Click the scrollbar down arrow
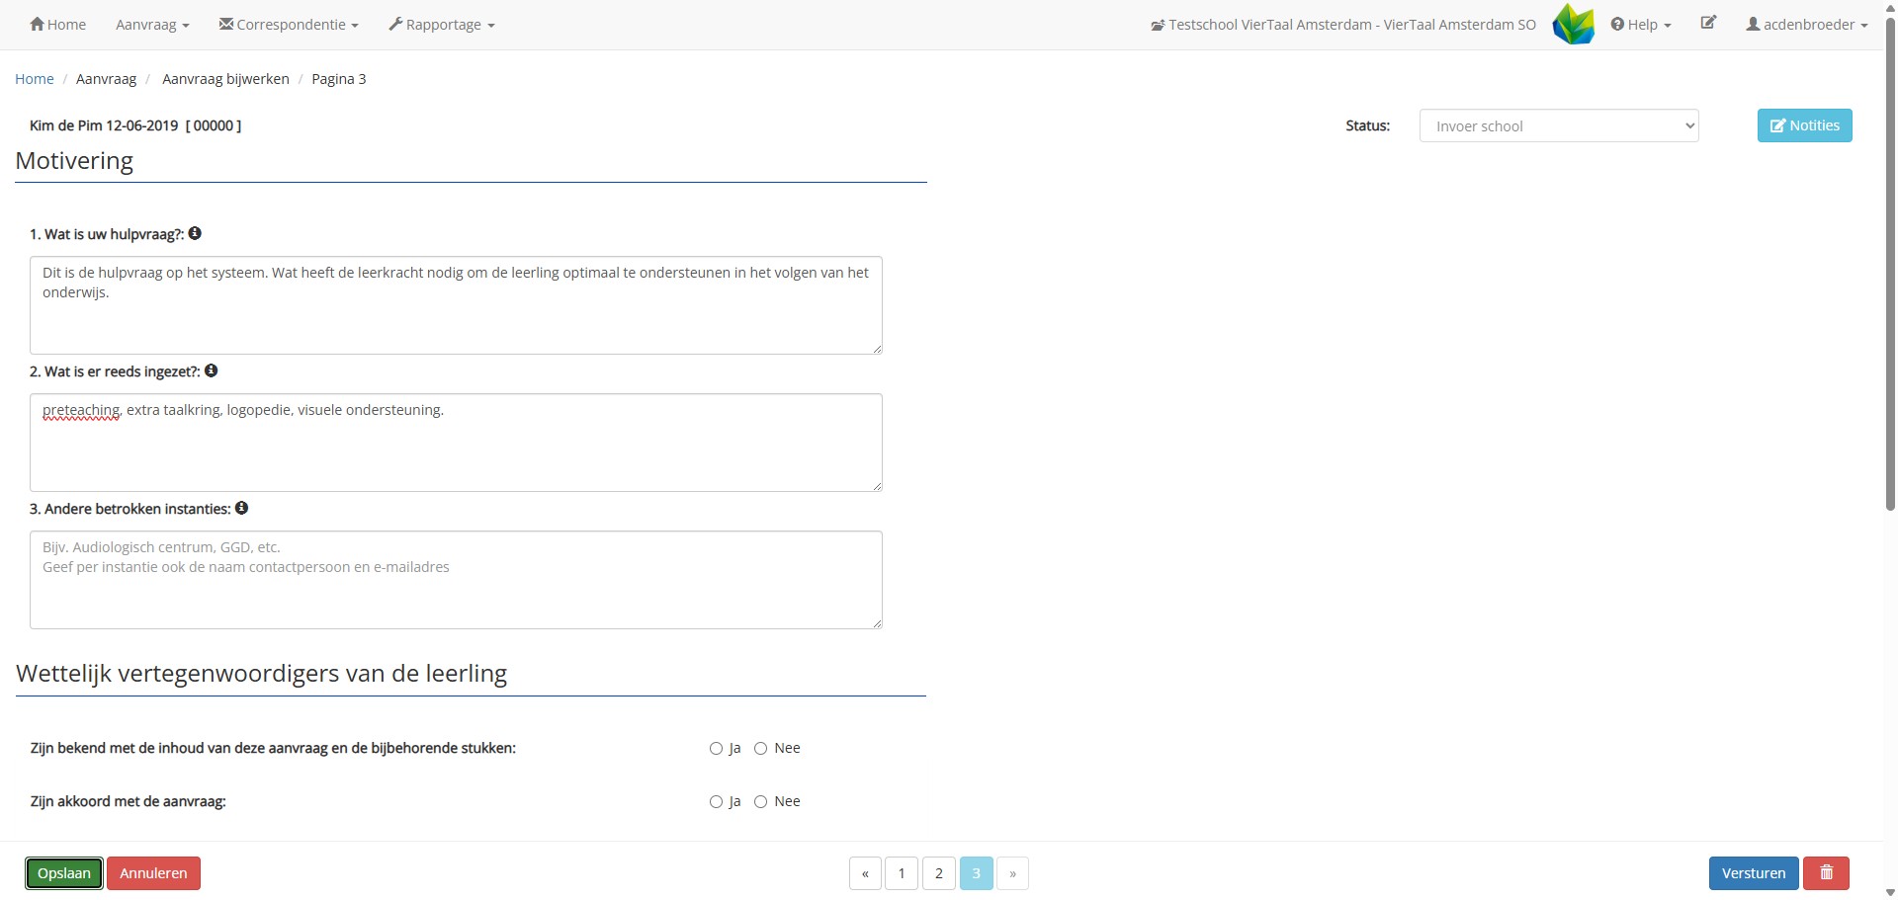The width and height of the screenshot is (1898, 900). pos(1890,893)
